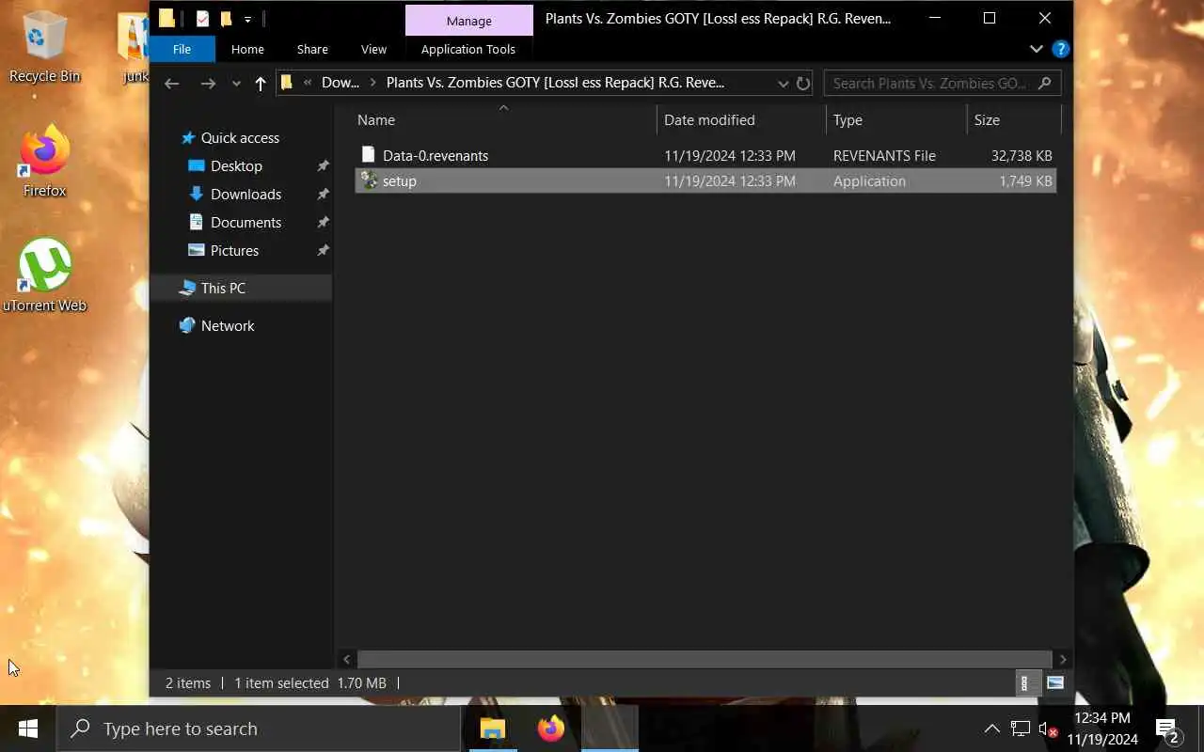Click the search magnifier icon
The width and height of the screenshot is (1204, 752).
pyautogui.click(x=1044, y=83)
